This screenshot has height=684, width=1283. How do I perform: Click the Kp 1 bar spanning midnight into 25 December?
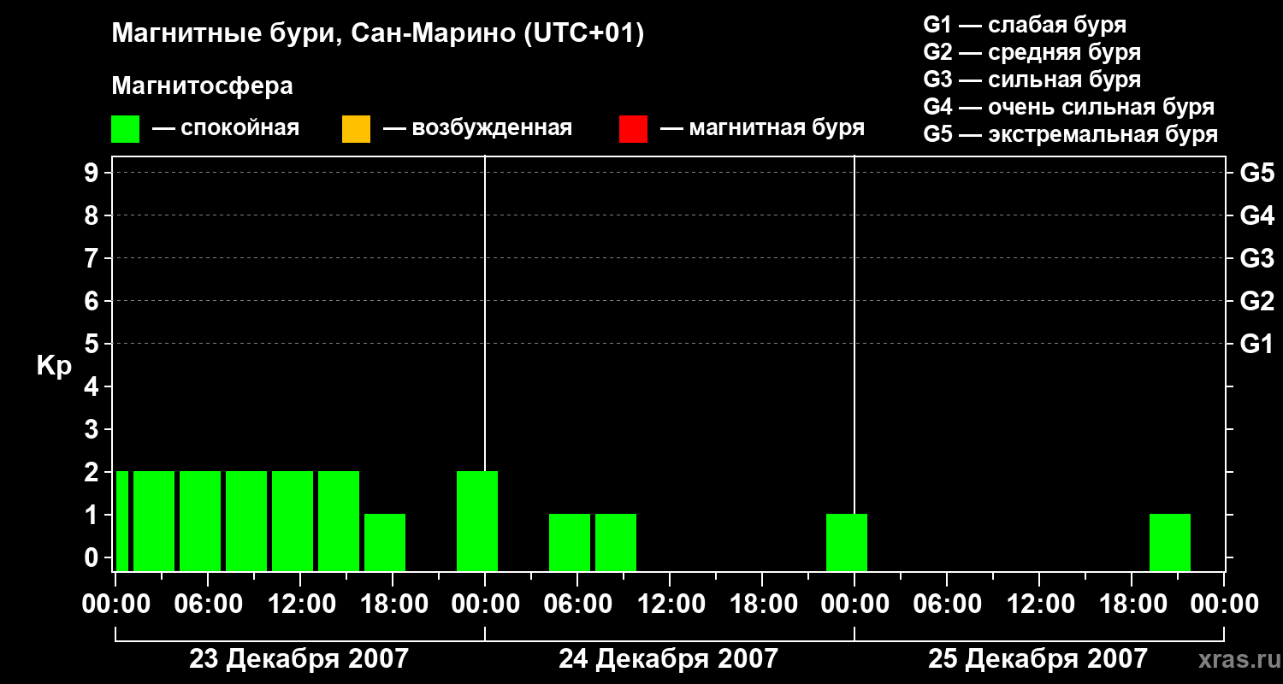(847, 542)
